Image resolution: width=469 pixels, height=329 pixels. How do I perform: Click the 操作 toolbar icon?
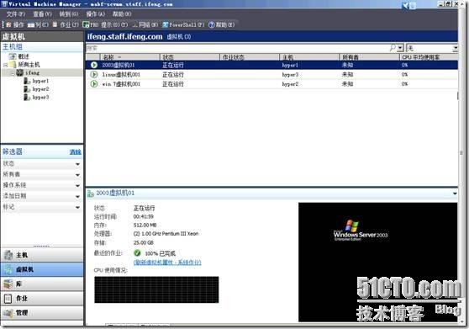point(8,25)
